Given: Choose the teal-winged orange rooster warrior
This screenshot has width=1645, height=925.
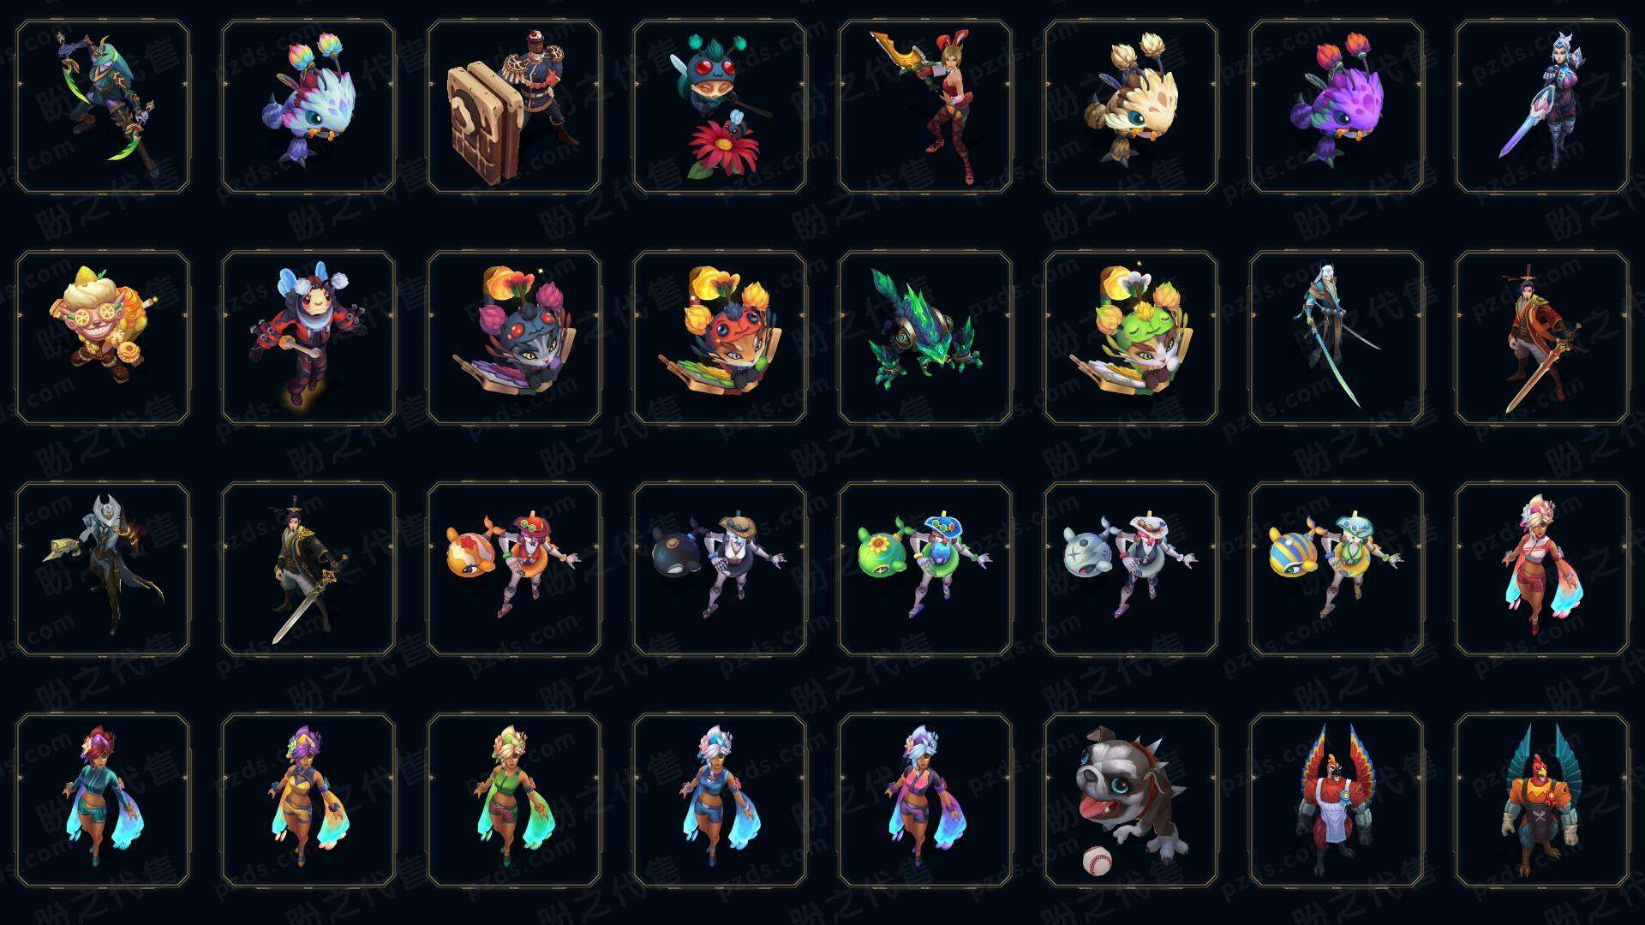Looking at the screenshot, I should click(x=1542, y=800).
